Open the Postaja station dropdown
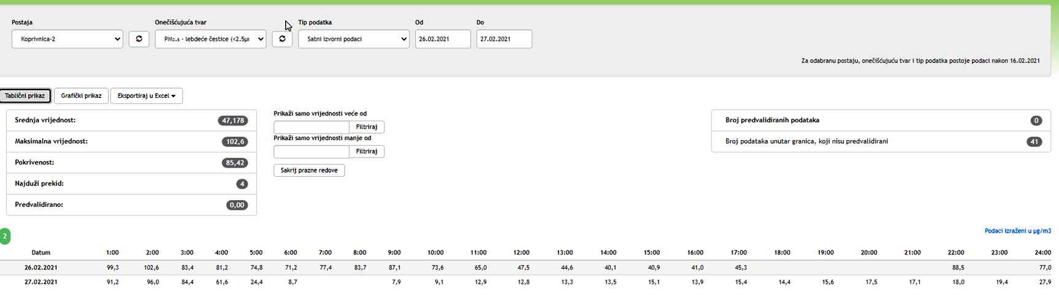 pos(67,39)
